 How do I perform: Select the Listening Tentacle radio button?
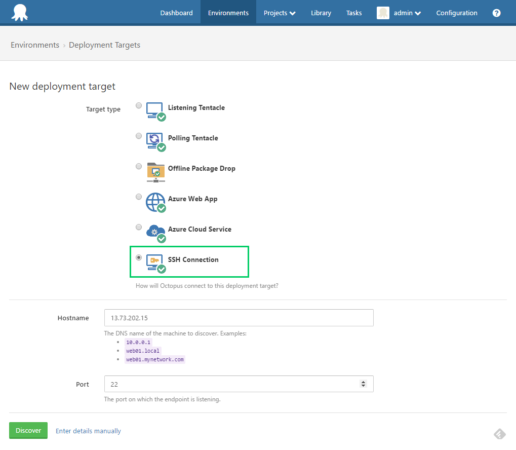pyautogui.click(x=139, y=105)
